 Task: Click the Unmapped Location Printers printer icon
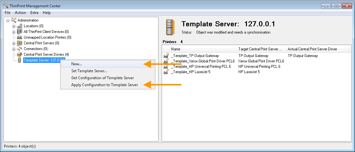point(20,37)
